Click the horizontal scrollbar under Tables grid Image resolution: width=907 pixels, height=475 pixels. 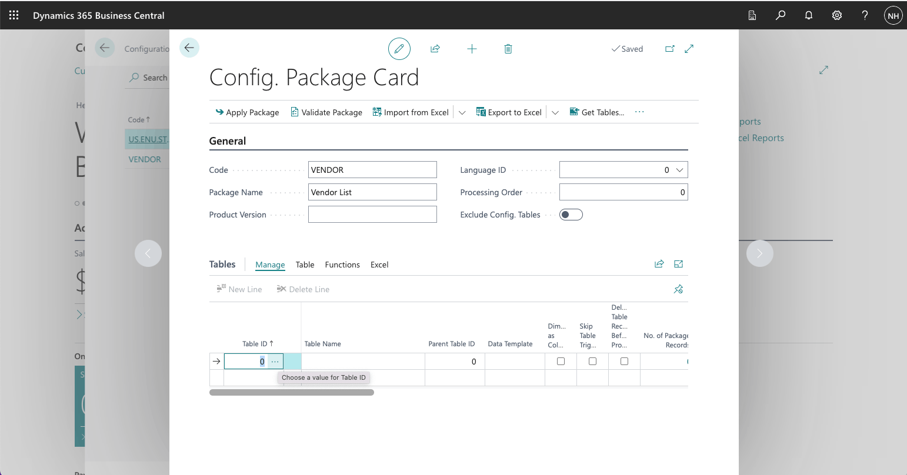292,392
